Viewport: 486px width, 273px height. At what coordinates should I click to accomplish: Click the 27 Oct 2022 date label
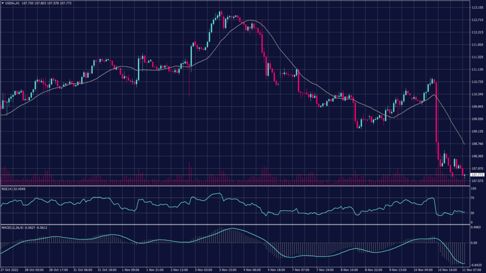[10, 270]
